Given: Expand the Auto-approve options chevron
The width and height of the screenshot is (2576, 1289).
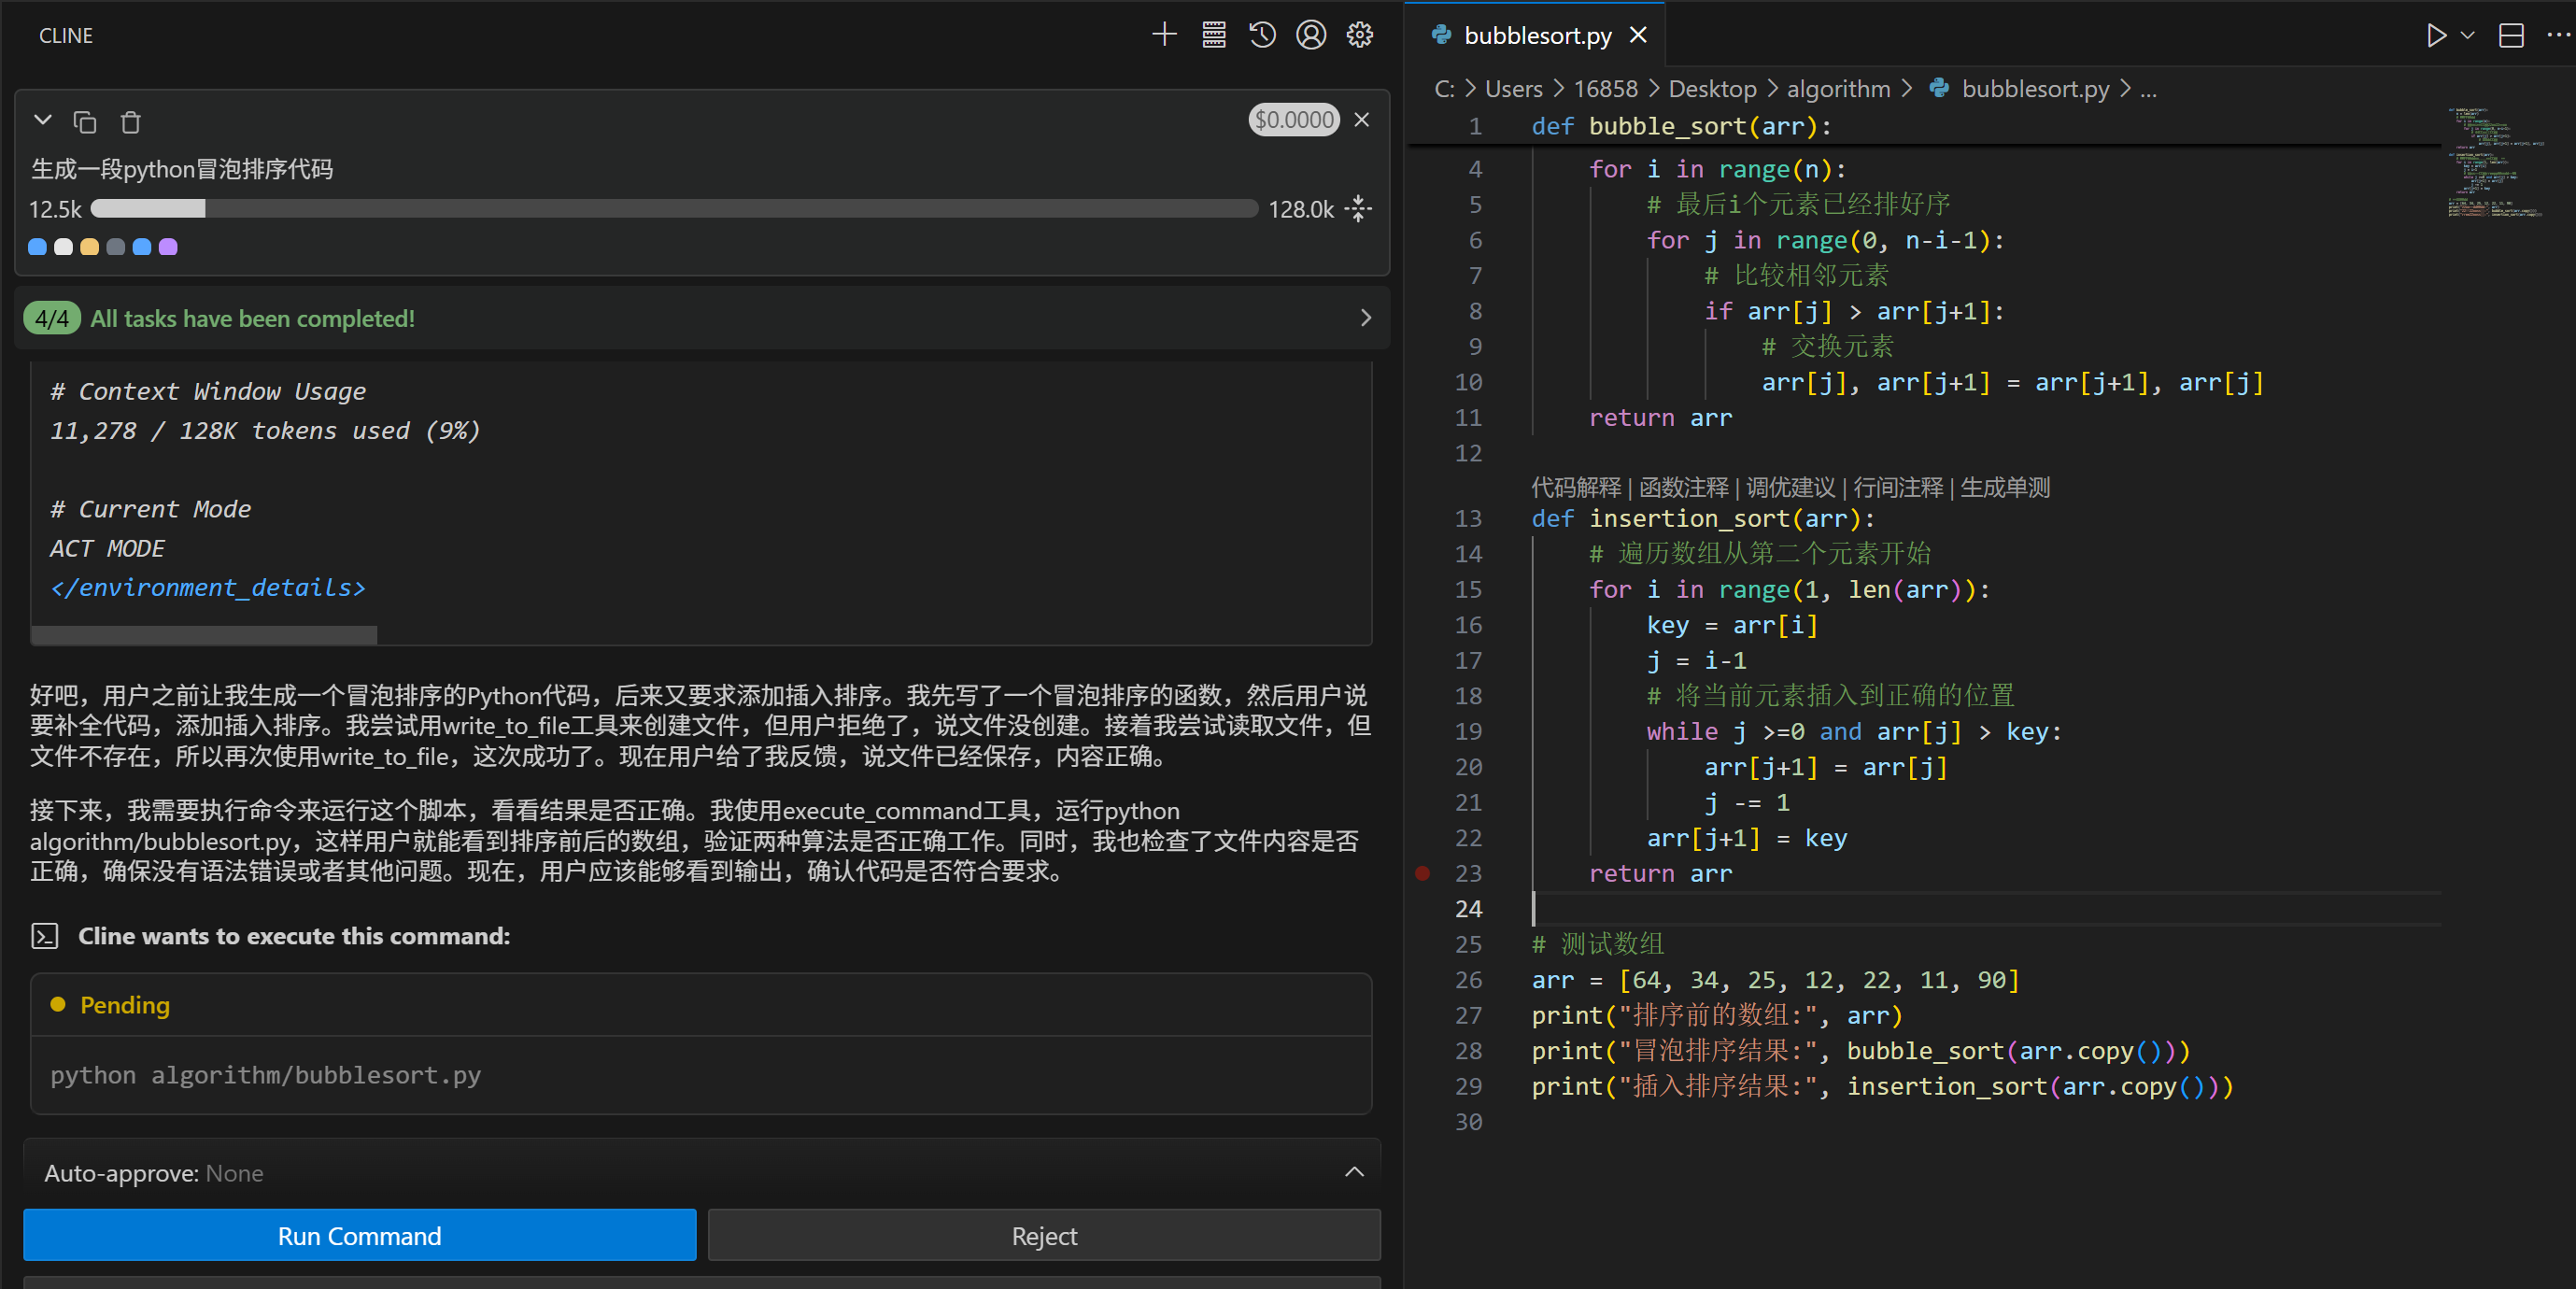Looking at the screenshot, I should click(1354, 1172).
